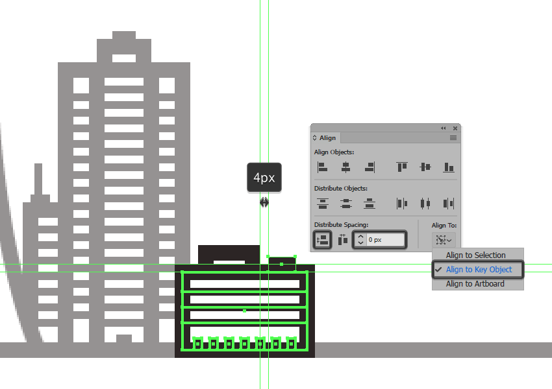Click Vertical Distribute Bottom icon

[x=370, y=204]
